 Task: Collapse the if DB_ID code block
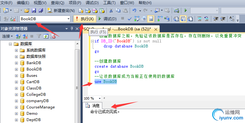click(92, 41)
